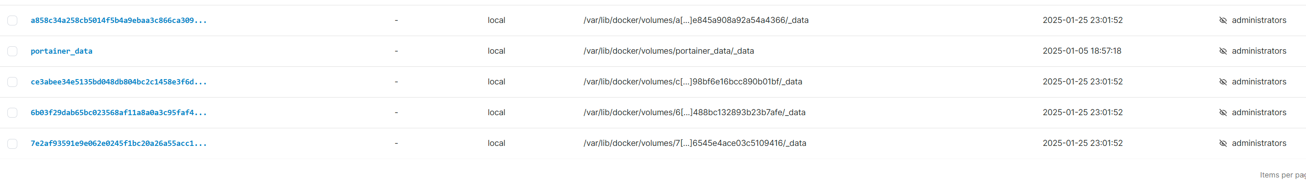Open the portainer_data volume details
This screenshot has width=1306, height=191.
[61, 51]
